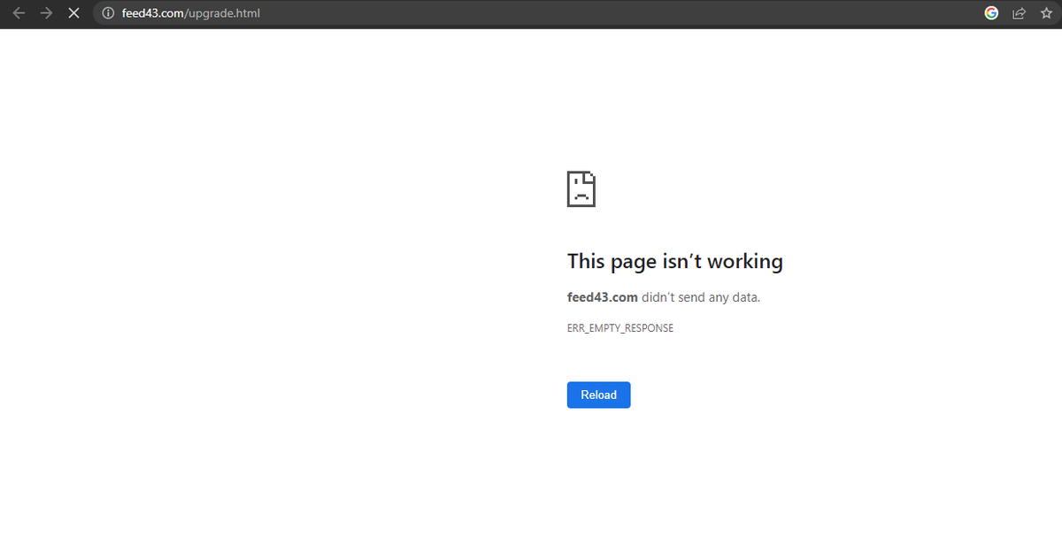Go back to the previous page
1062x545 pixels.
coord(19,13)
